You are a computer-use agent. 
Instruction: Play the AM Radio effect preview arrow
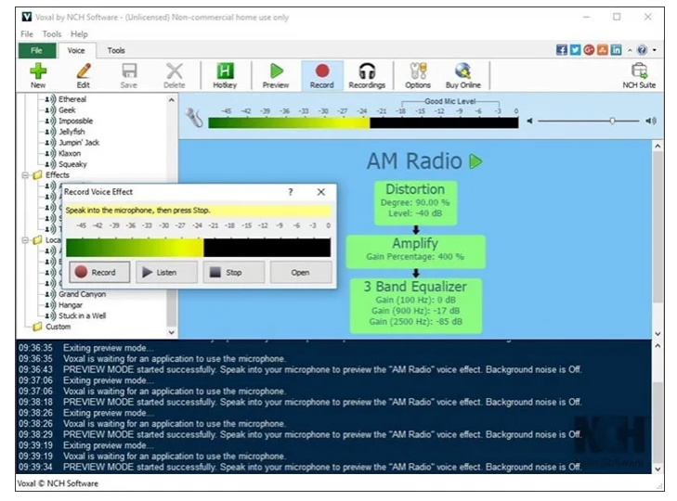tap(476, 161)
